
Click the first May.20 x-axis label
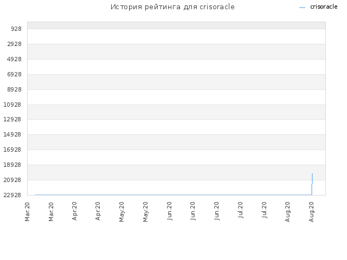point(121,212)
